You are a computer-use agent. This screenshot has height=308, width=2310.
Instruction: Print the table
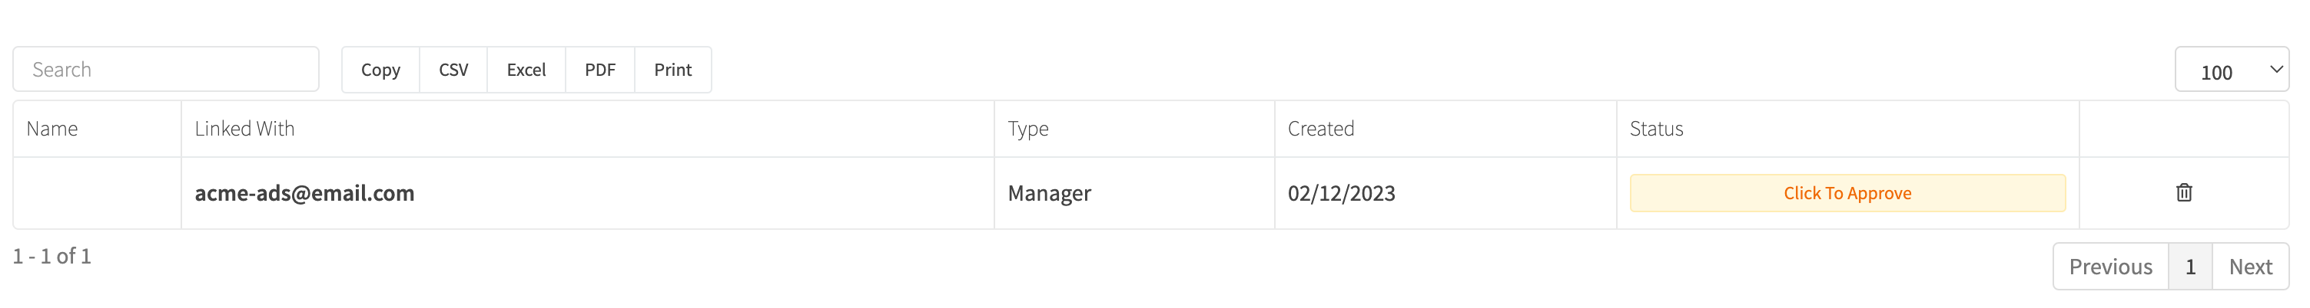click(672, 70)
